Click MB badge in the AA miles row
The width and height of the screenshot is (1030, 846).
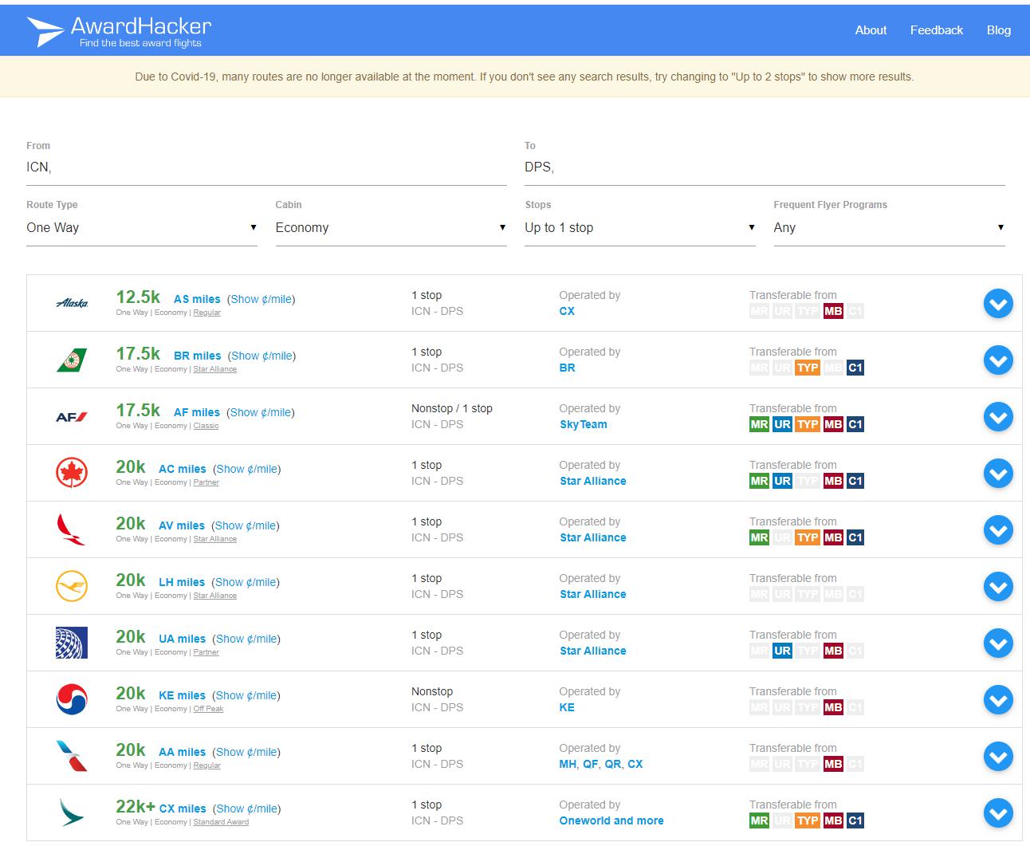click(833, 764)
